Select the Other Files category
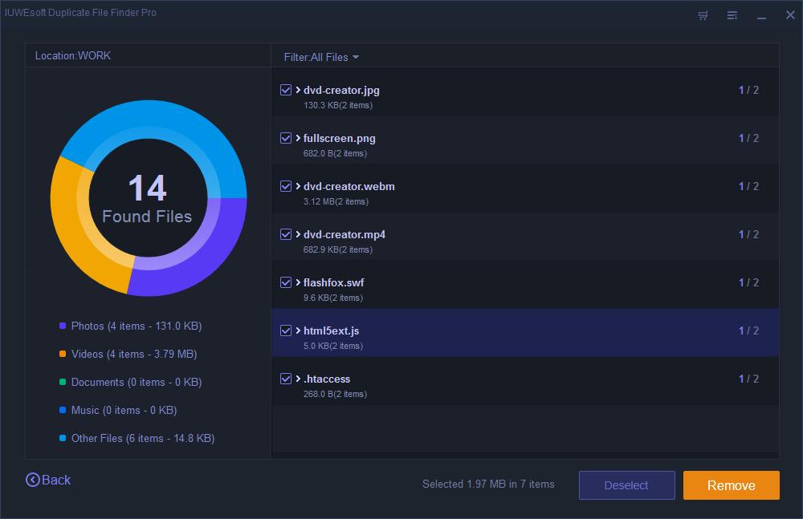 pos(142,438)
